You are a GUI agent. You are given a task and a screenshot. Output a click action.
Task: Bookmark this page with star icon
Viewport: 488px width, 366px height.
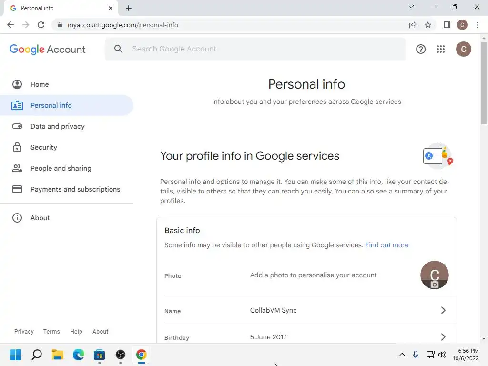tap(428, 25)
